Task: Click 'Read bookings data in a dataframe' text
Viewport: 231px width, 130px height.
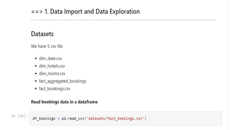Action: pyautogui.click(x=64, y=102)
